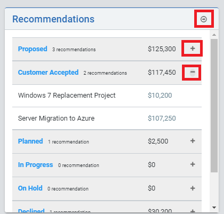This screenshot has height=214, width=224.
Task: Open the In Progress status link
Action: (36, 165)
